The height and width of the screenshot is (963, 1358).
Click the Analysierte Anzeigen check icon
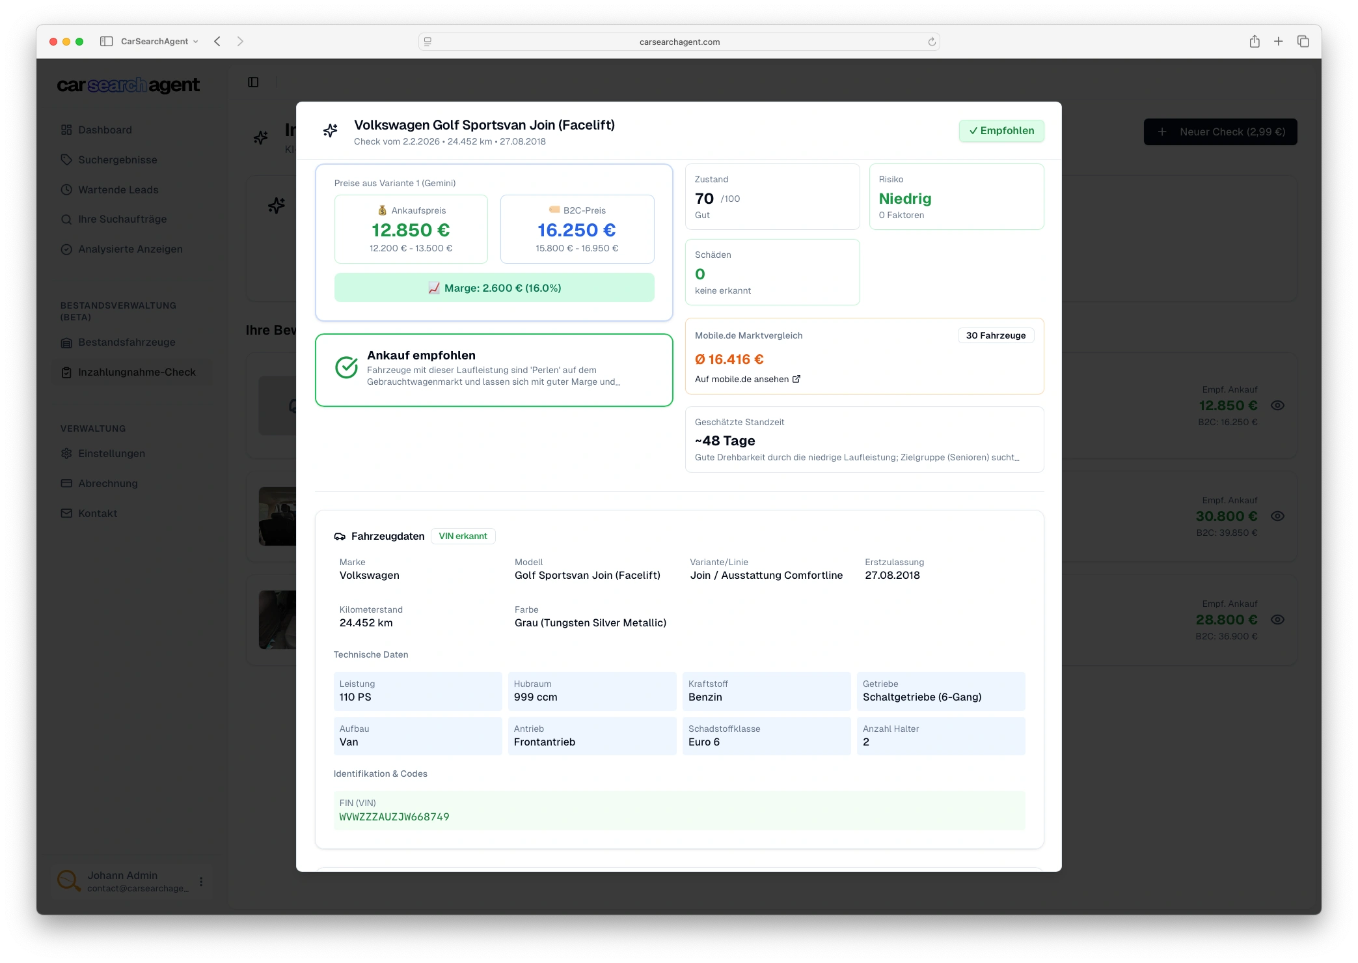tap(66, 249)
